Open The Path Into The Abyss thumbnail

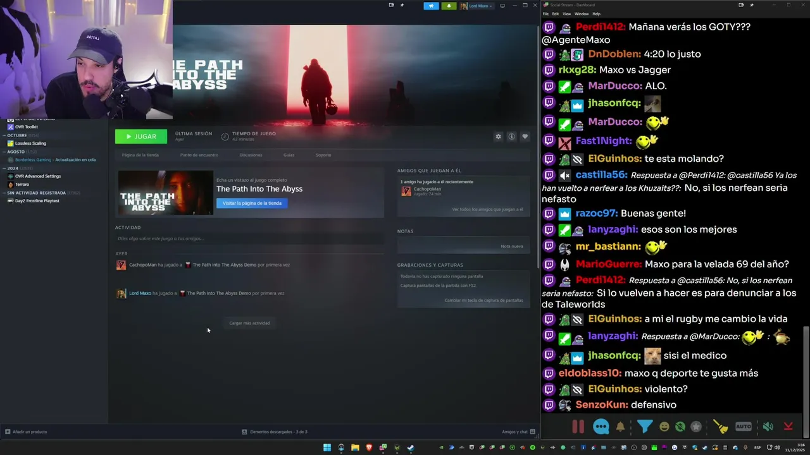pos(165,193)
